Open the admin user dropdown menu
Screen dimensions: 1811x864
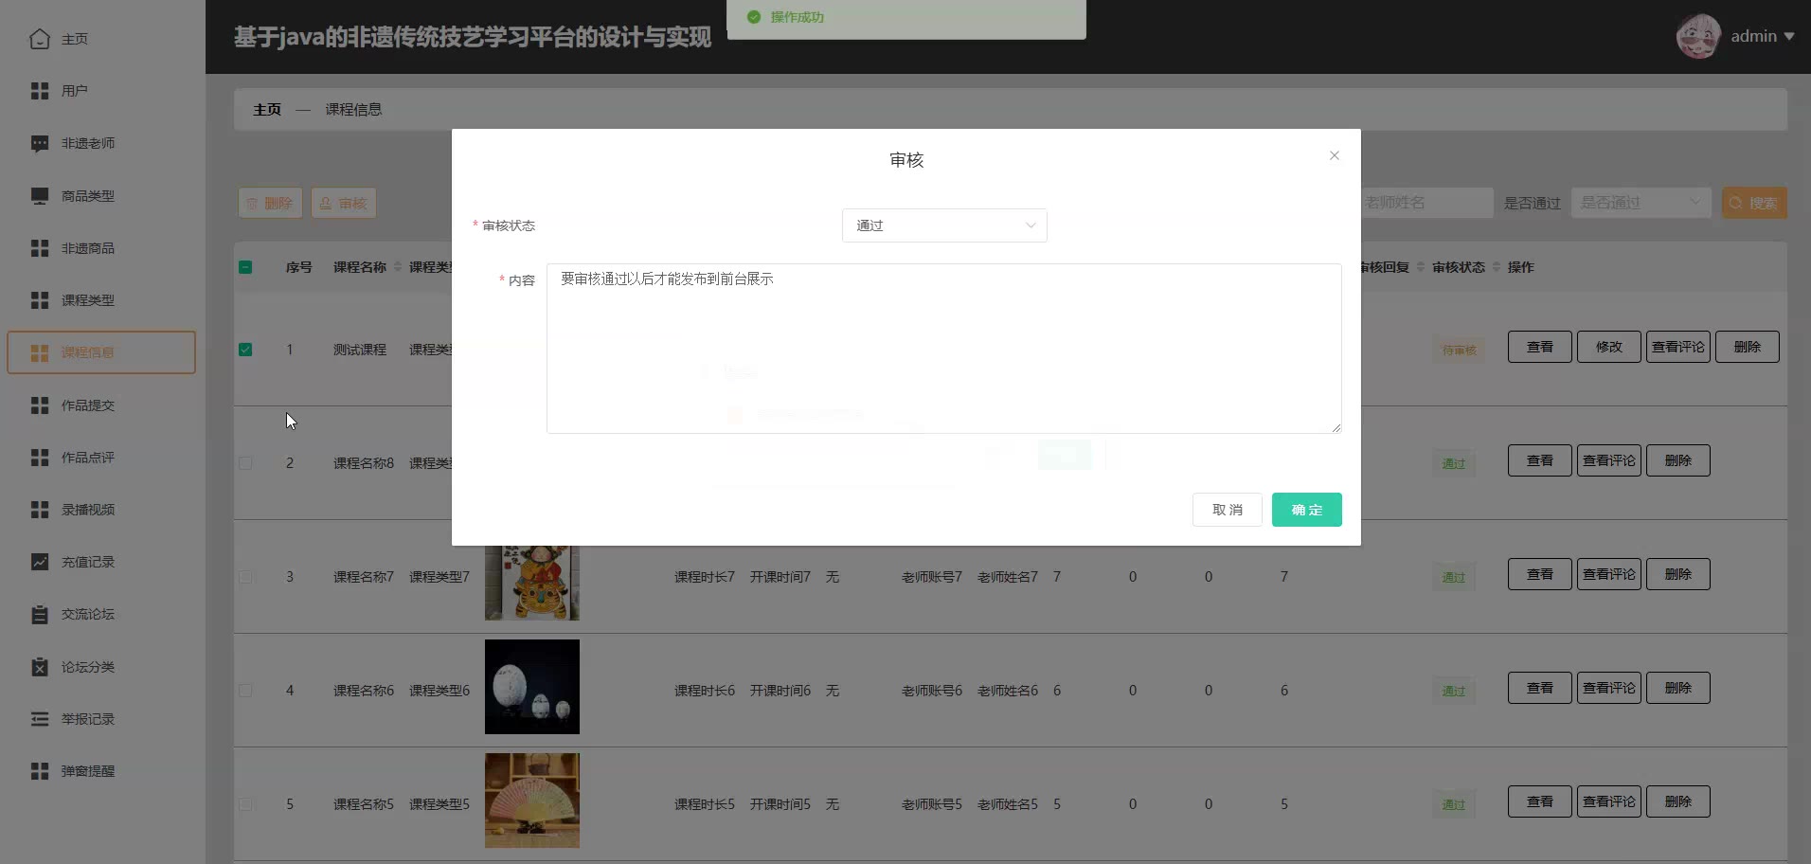(1762, 36)
